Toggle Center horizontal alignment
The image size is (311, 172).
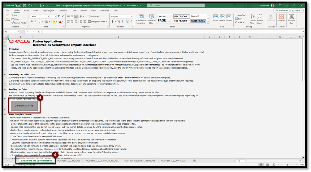(x=72, y=22)
